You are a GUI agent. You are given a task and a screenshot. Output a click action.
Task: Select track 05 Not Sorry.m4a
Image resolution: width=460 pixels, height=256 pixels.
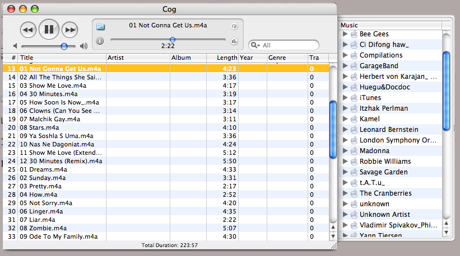(x=166, y=203)
